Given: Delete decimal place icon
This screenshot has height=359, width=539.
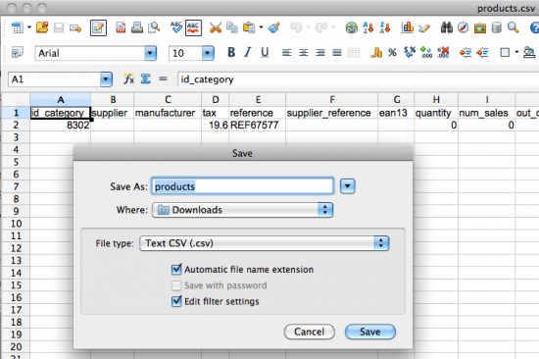Looking at the screenshot, I should pos(443,52).
